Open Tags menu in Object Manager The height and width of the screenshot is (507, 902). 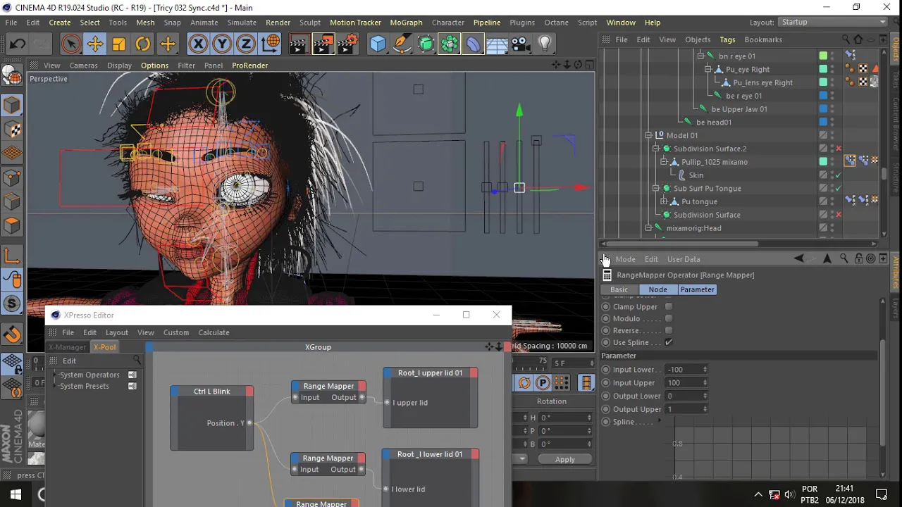[x=727, y=39]
